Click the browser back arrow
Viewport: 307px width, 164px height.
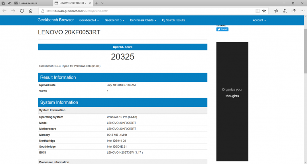click(x=4, y=11)
